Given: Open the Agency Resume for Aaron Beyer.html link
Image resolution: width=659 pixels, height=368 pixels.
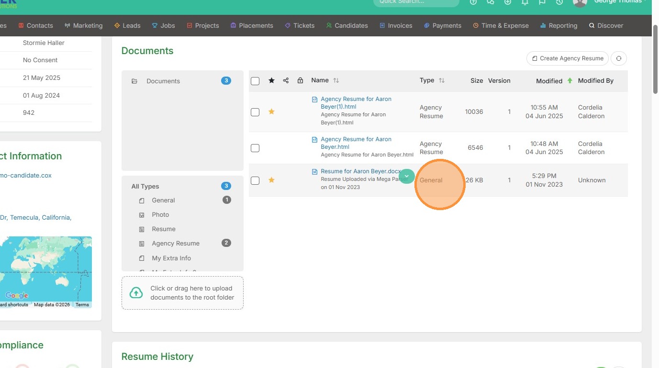Looking at the screenshot, I should pyautogui.click(x=356, y=143).
